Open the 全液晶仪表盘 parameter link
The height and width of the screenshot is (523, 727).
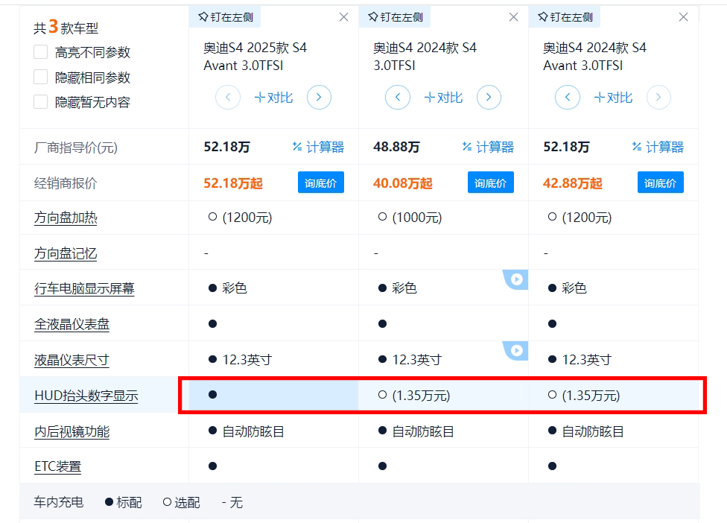72,324
